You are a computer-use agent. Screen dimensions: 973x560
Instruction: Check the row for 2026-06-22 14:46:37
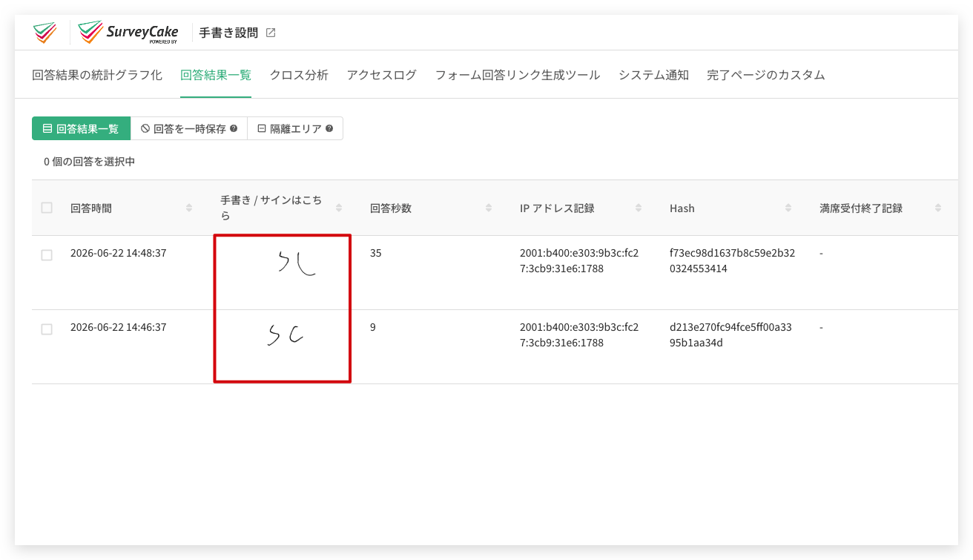click(x=47, y=329)
